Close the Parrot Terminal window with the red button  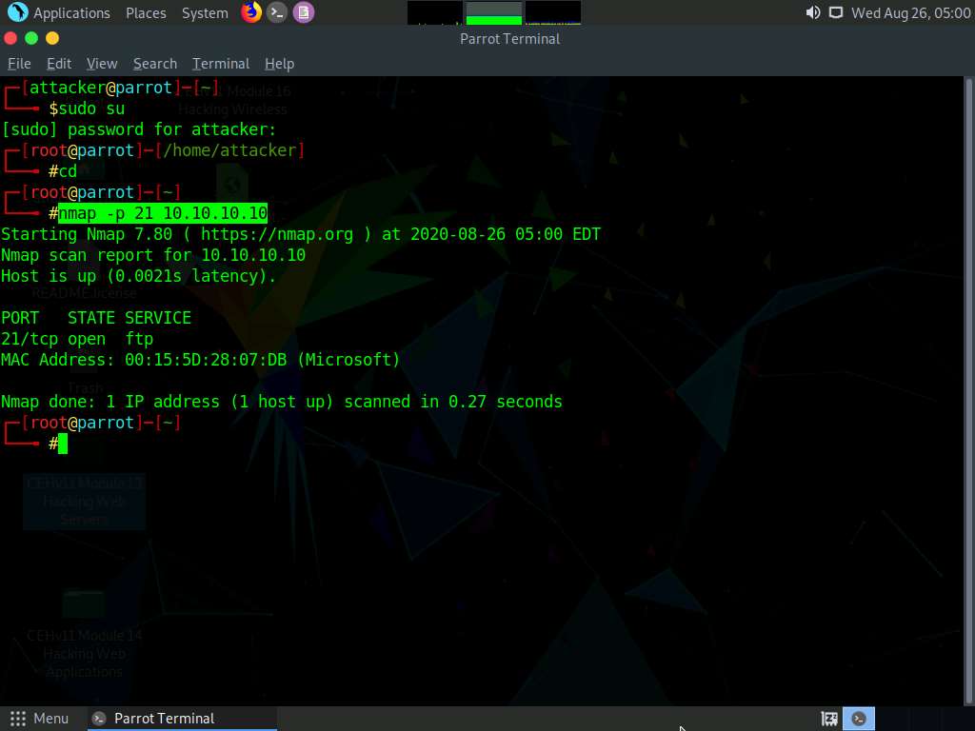(x=10, y=38)
